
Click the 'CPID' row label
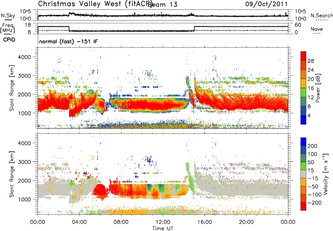point(9,40)
